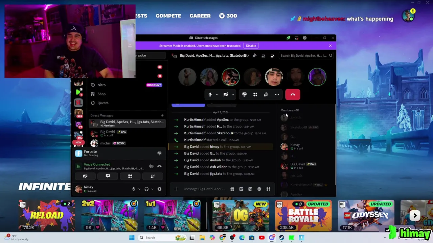
Task: Click the green leaf icon in title bar
Action: point(288,38)
